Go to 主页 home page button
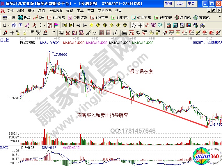This screenshot has height=166, width=222. [191, 3]
